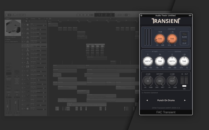The image size is (209, 130).
Task: Solo the Synth Bass track
Action: pos(35,84)
